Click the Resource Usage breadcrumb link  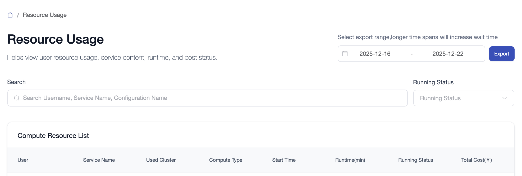point(45,15)
